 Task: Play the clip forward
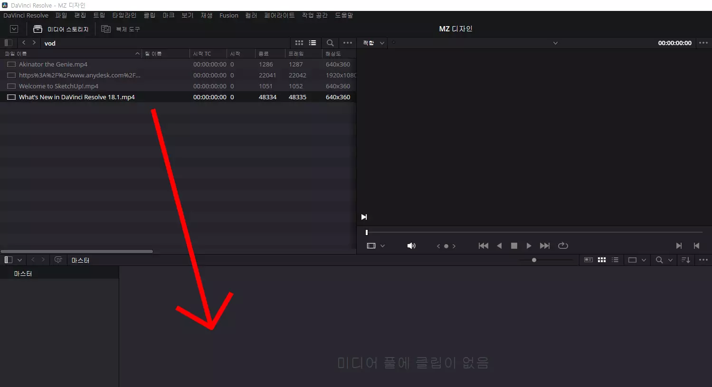529,245
